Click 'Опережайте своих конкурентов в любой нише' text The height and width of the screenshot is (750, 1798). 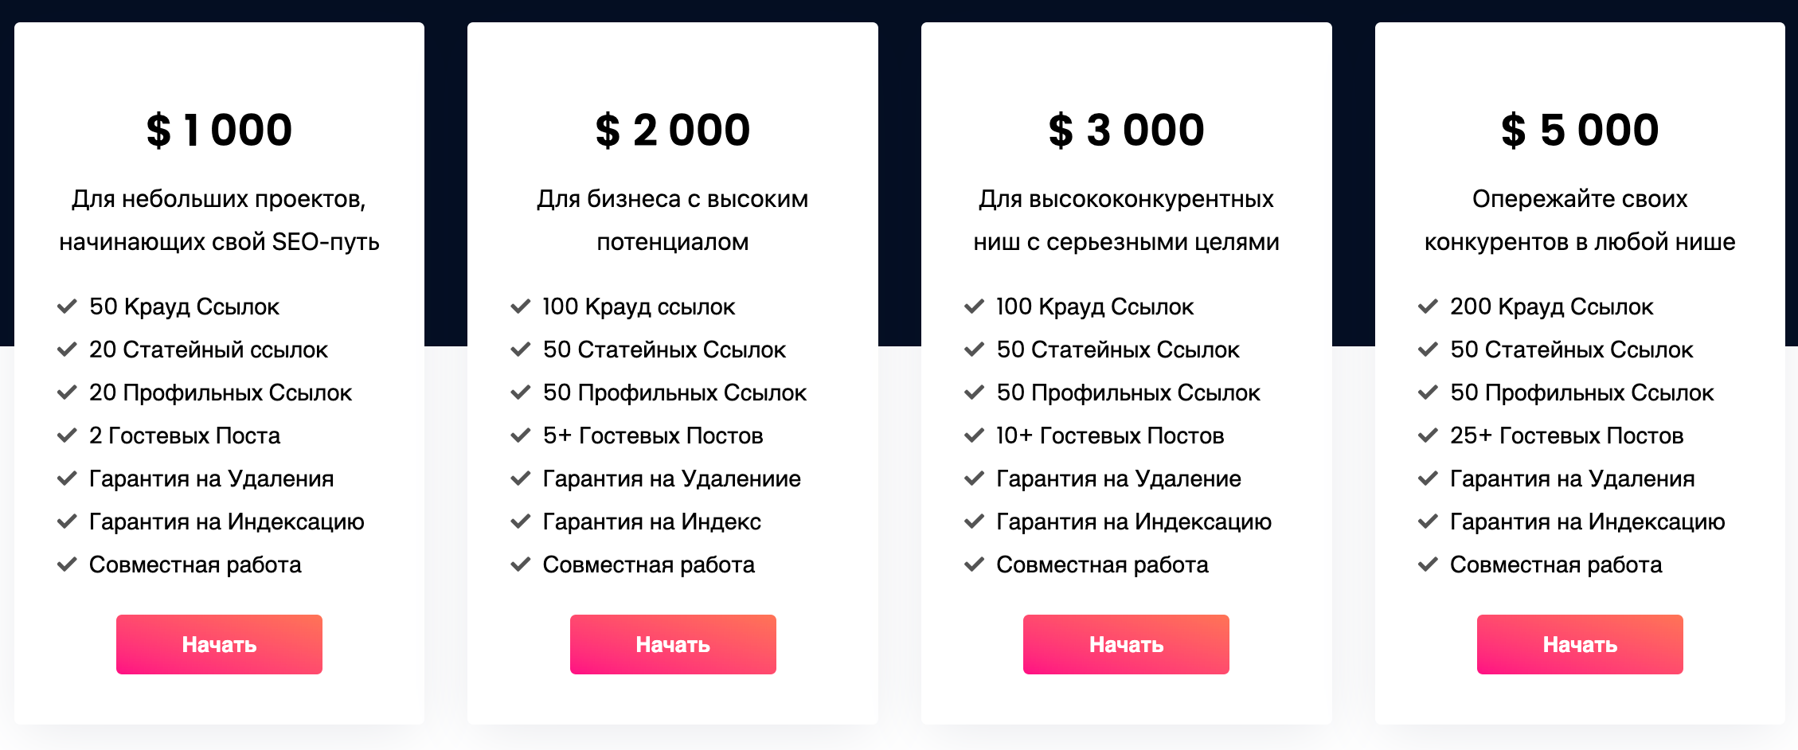[x=1580, y=220]
